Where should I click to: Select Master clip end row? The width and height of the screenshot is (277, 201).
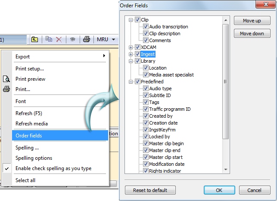click(165, 150)
